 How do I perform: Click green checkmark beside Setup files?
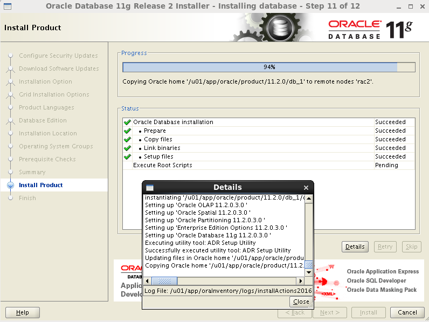pyautogui.click(x=127, y=156)
